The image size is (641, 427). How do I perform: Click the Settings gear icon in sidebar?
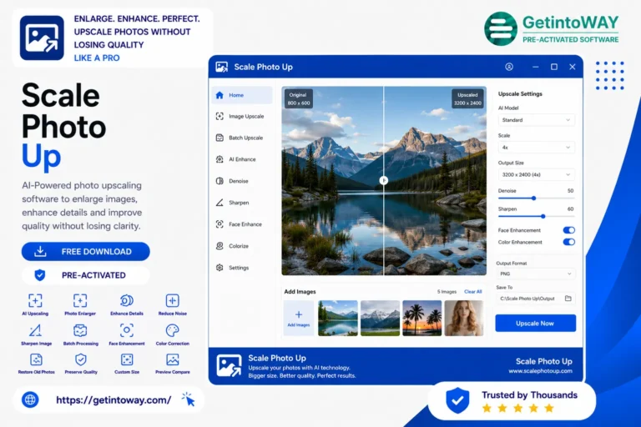pos(220,268)
